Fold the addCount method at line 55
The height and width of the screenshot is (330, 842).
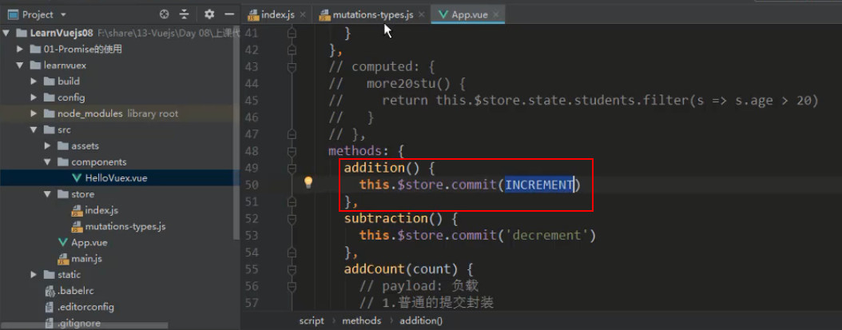pos(292,268)
